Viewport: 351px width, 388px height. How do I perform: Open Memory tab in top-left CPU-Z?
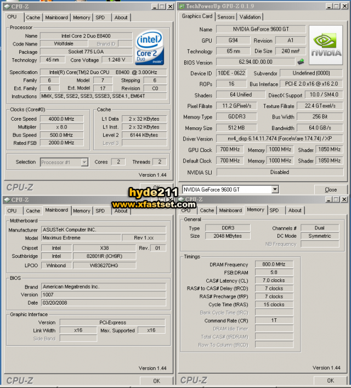pyautogui.click(x=81, y=18)
